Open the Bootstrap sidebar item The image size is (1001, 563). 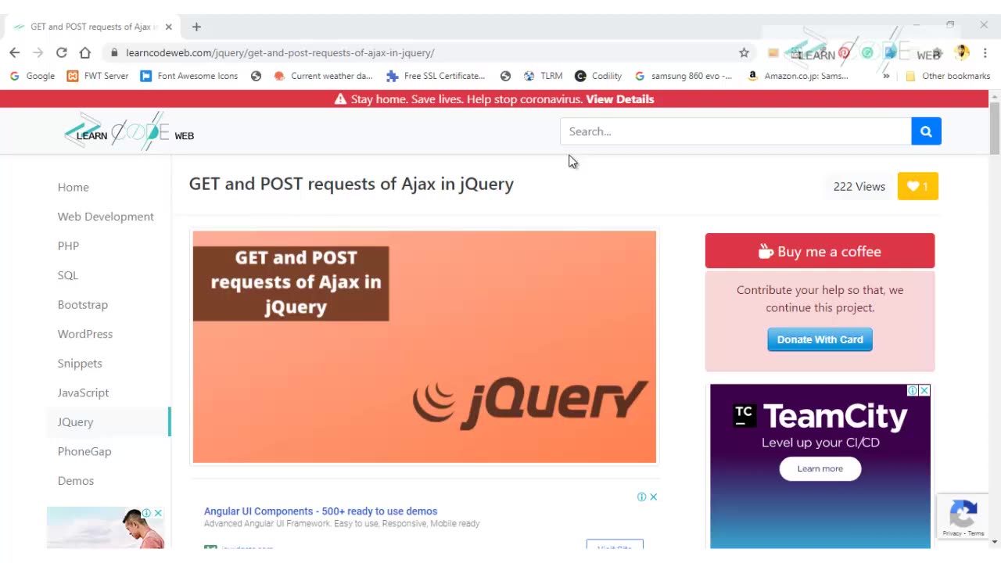click(x=83, y=304)
